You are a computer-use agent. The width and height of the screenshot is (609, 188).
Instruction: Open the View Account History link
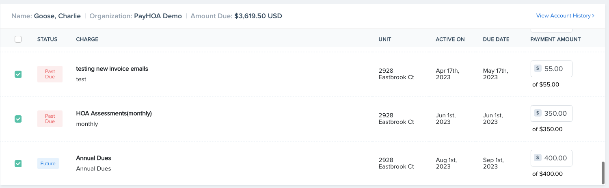(x=563, y=16)
